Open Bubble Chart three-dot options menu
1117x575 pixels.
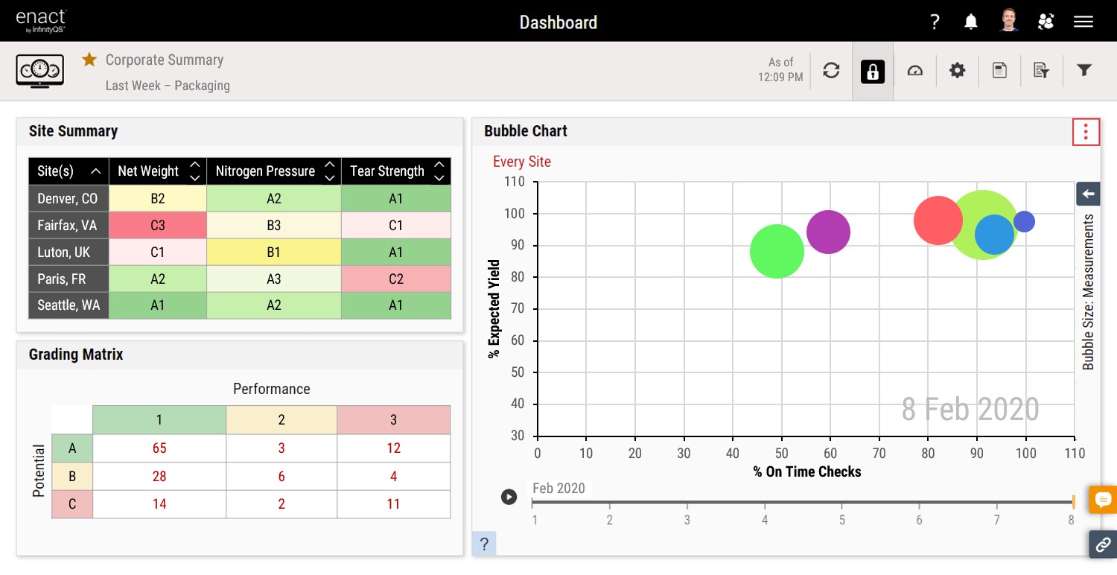tap(1086, 133)
